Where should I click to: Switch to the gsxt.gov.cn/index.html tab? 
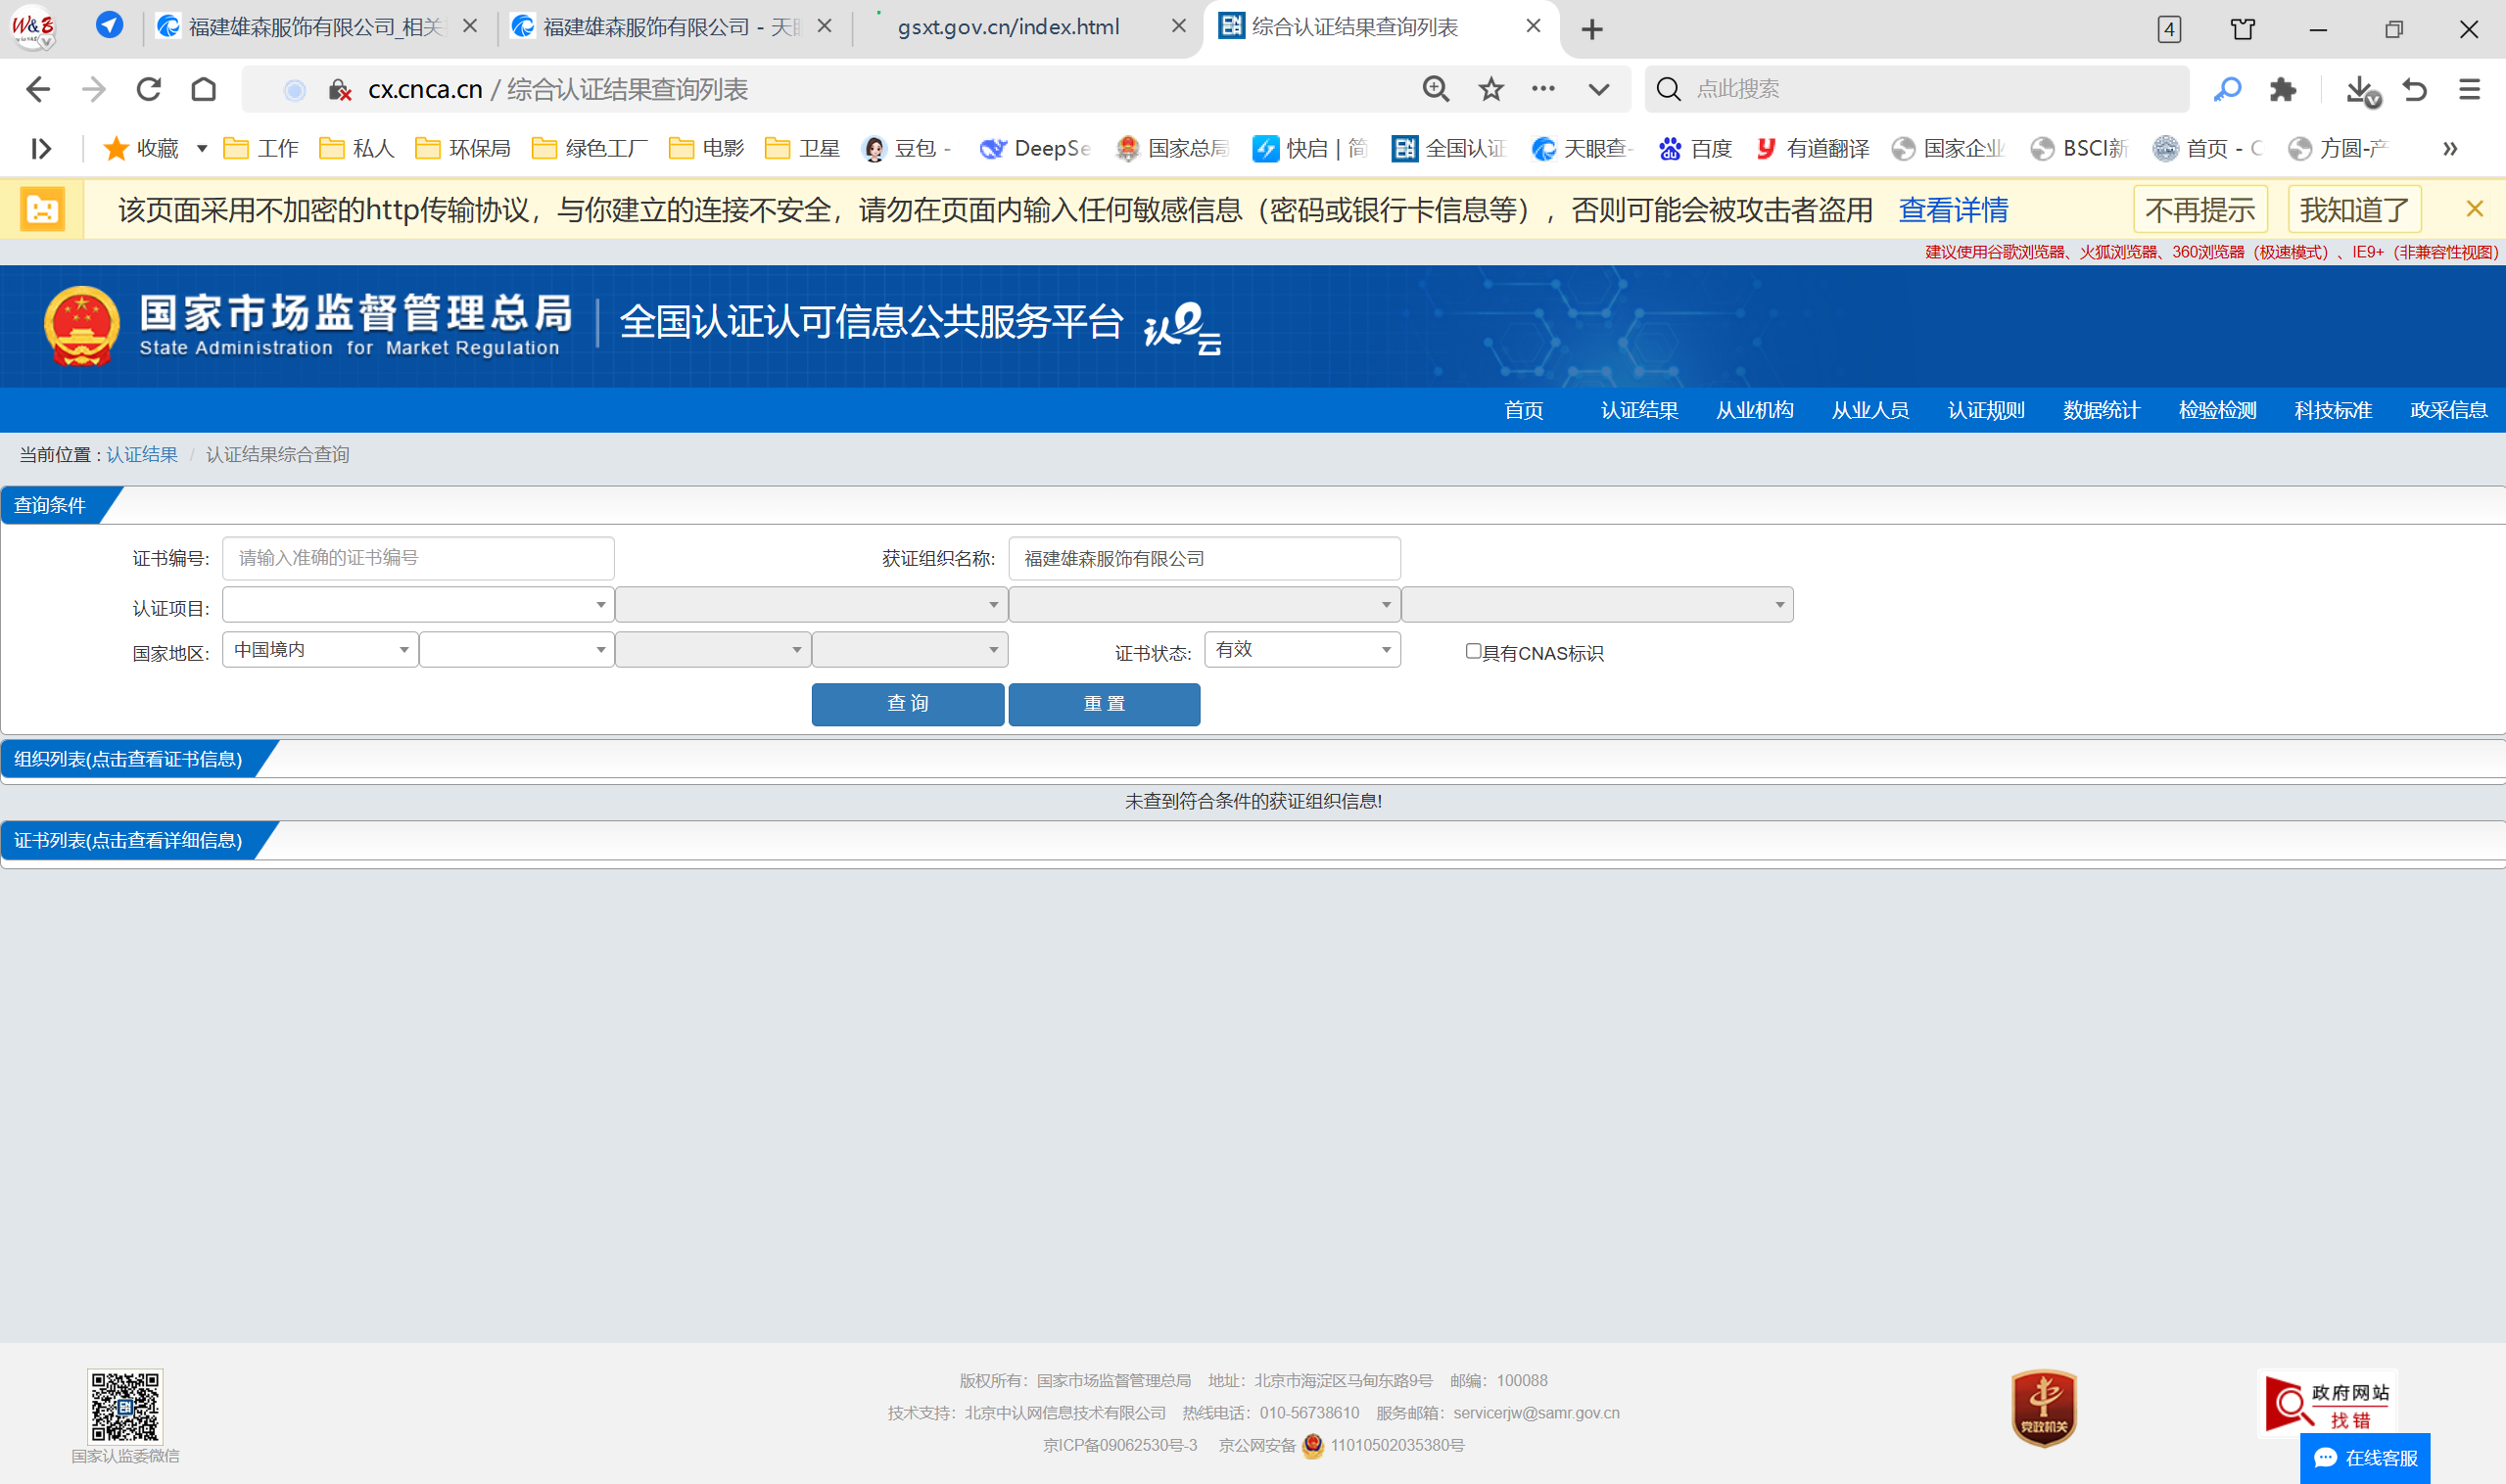(x=1009, y=27)
